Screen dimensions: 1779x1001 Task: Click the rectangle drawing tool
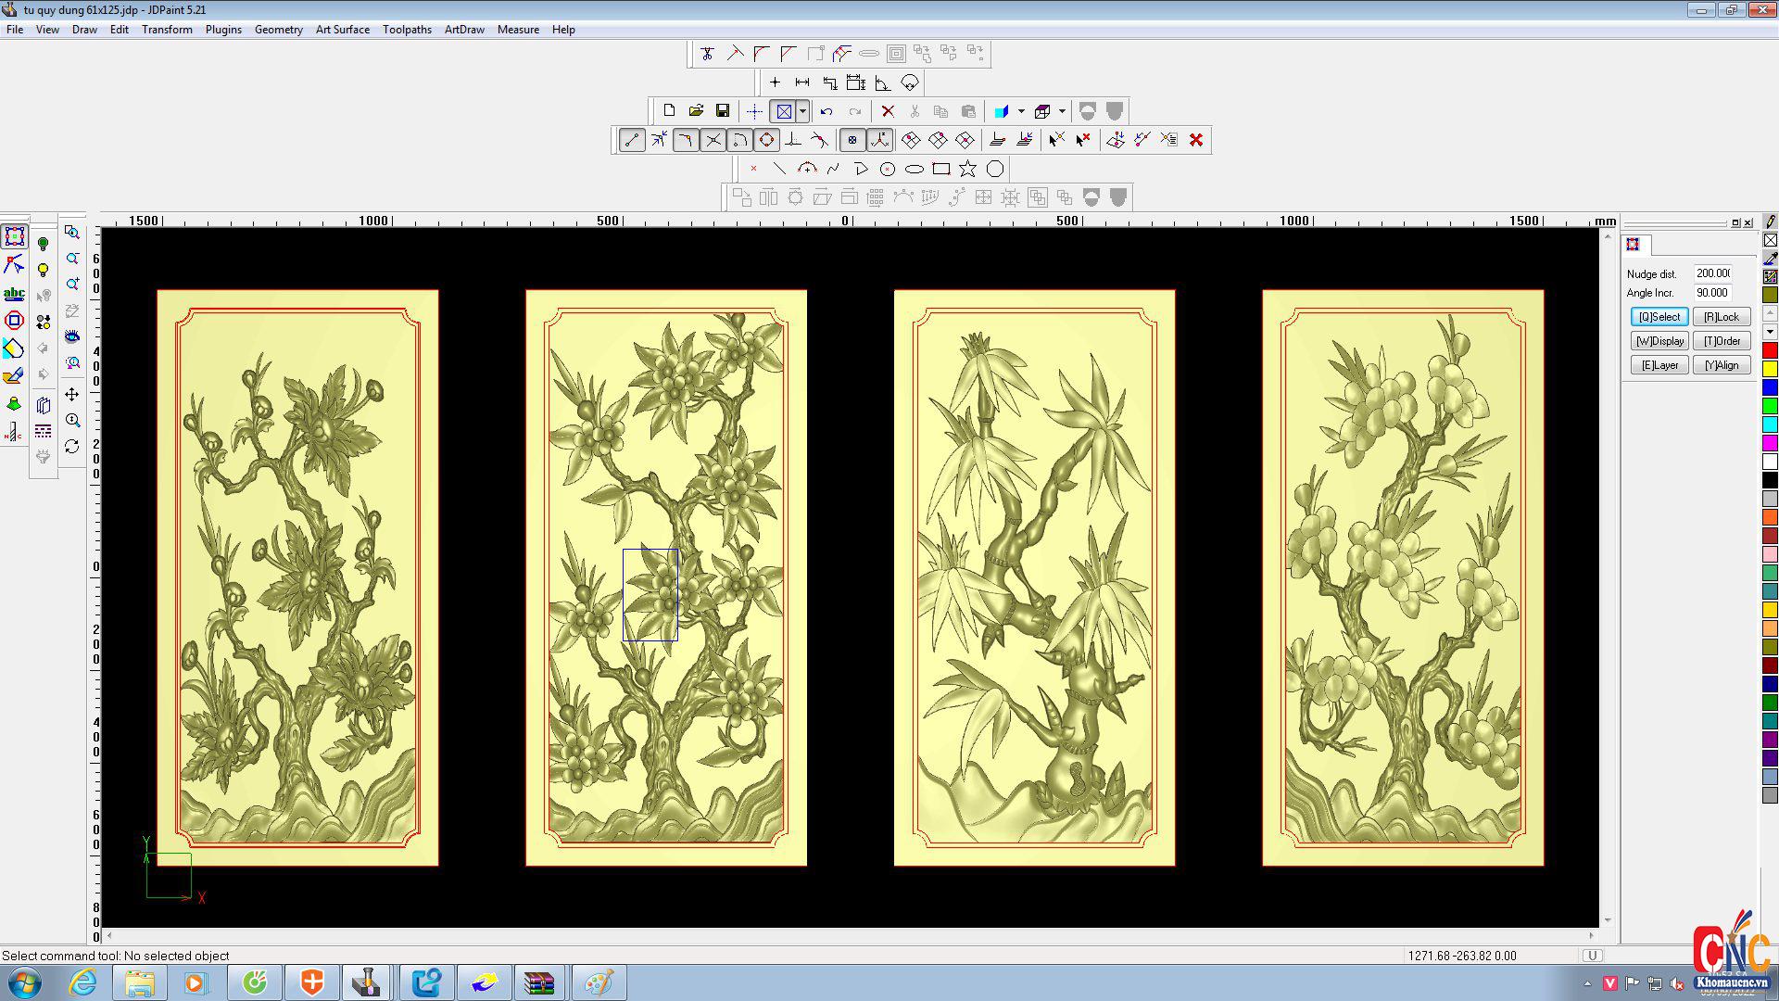(x=941, y=169)
